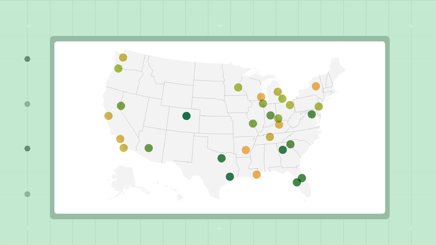Select the lower green marker in Florida
The image size is (436, 245).
click(297, 183)
